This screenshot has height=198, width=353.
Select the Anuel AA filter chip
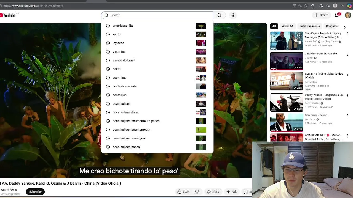point(288,26)
